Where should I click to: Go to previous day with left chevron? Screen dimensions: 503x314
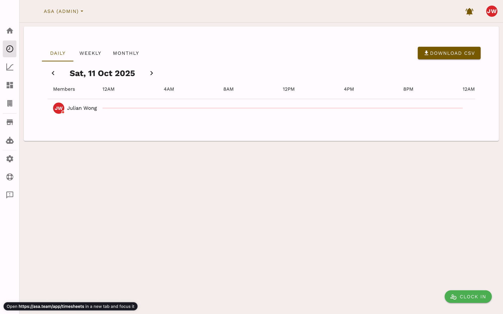click(53, 73)
